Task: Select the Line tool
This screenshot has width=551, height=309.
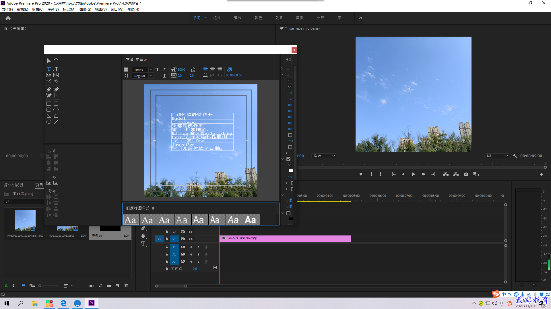Action: coord(56,122)
